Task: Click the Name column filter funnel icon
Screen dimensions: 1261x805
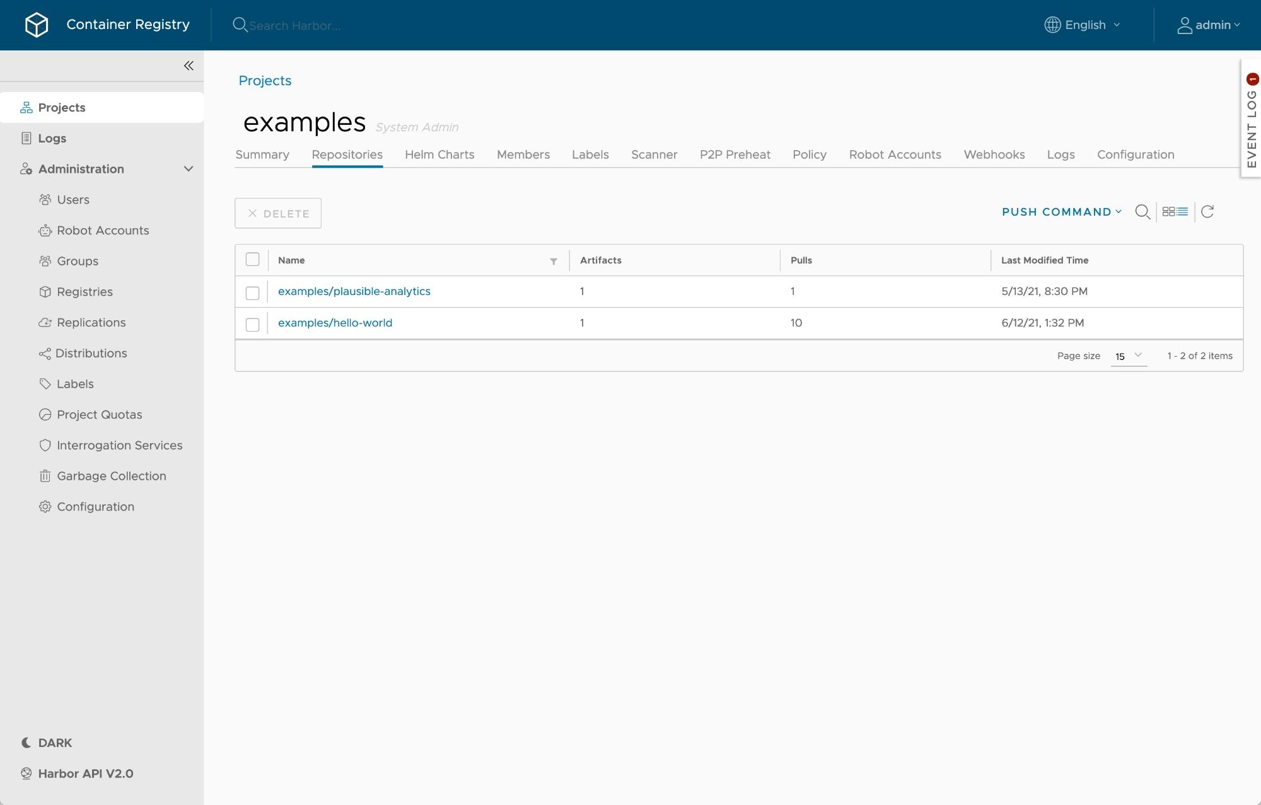Action: 554,261
